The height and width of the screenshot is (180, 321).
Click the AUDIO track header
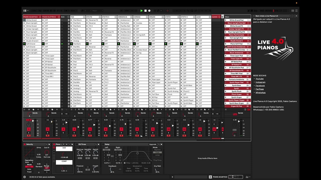coord(216,17)
